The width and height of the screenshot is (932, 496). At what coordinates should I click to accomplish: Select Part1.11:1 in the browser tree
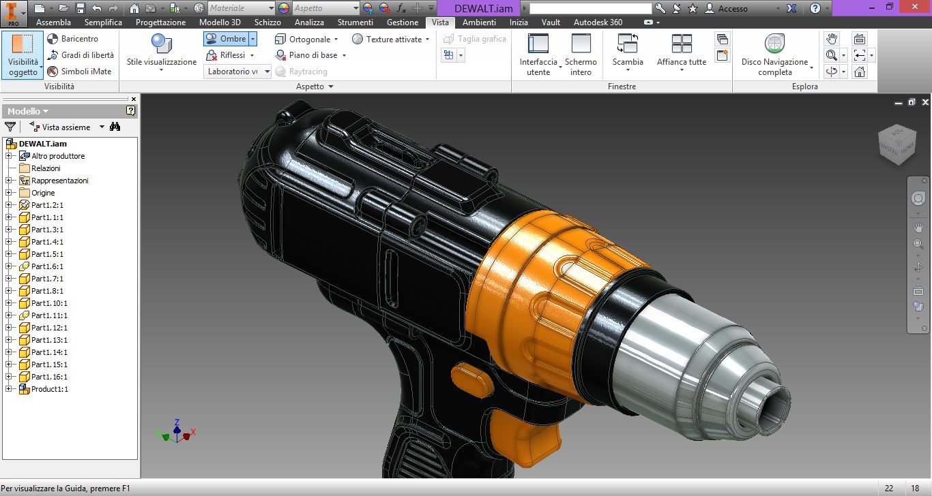pos(49,315)
